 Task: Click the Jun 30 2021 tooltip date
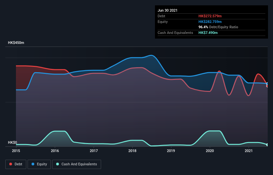[x=168, y=10]
